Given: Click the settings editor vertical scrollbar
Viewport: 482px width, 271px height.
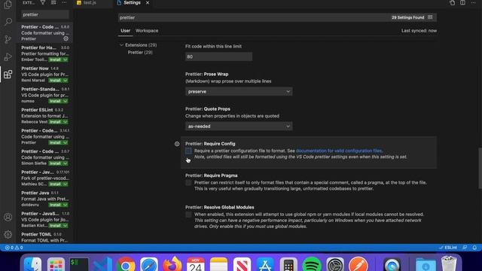Looking at the screenshot, I should (480, 168).
